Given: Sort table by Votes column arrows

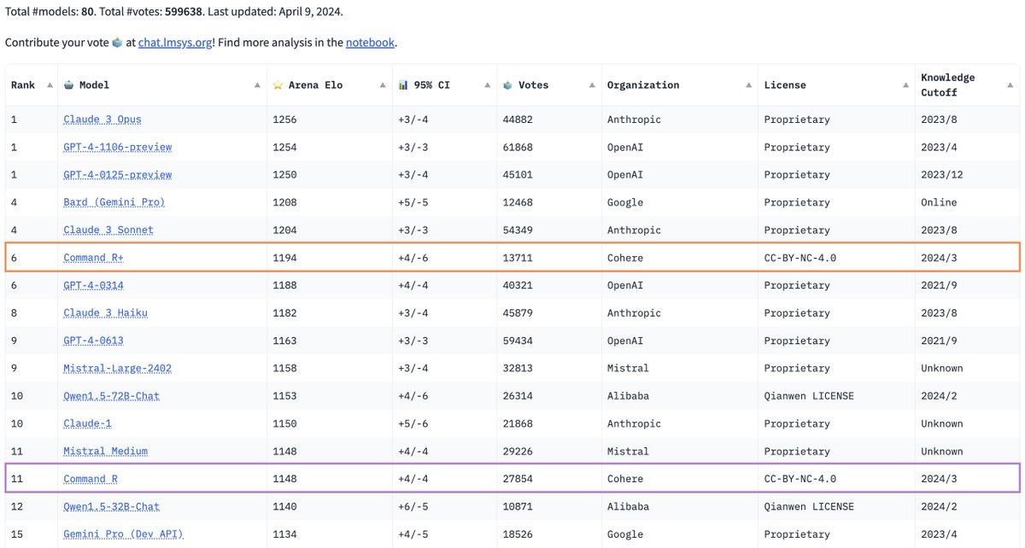Looking at the screenshot, I should pyautogui.click(x=593, y=85).
